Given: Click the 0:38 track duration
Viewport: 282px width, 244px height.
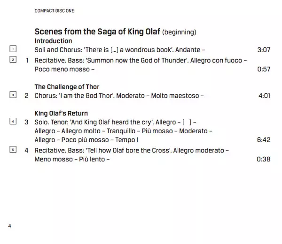Looking at the screenshot, I should [x=264, y=159].
